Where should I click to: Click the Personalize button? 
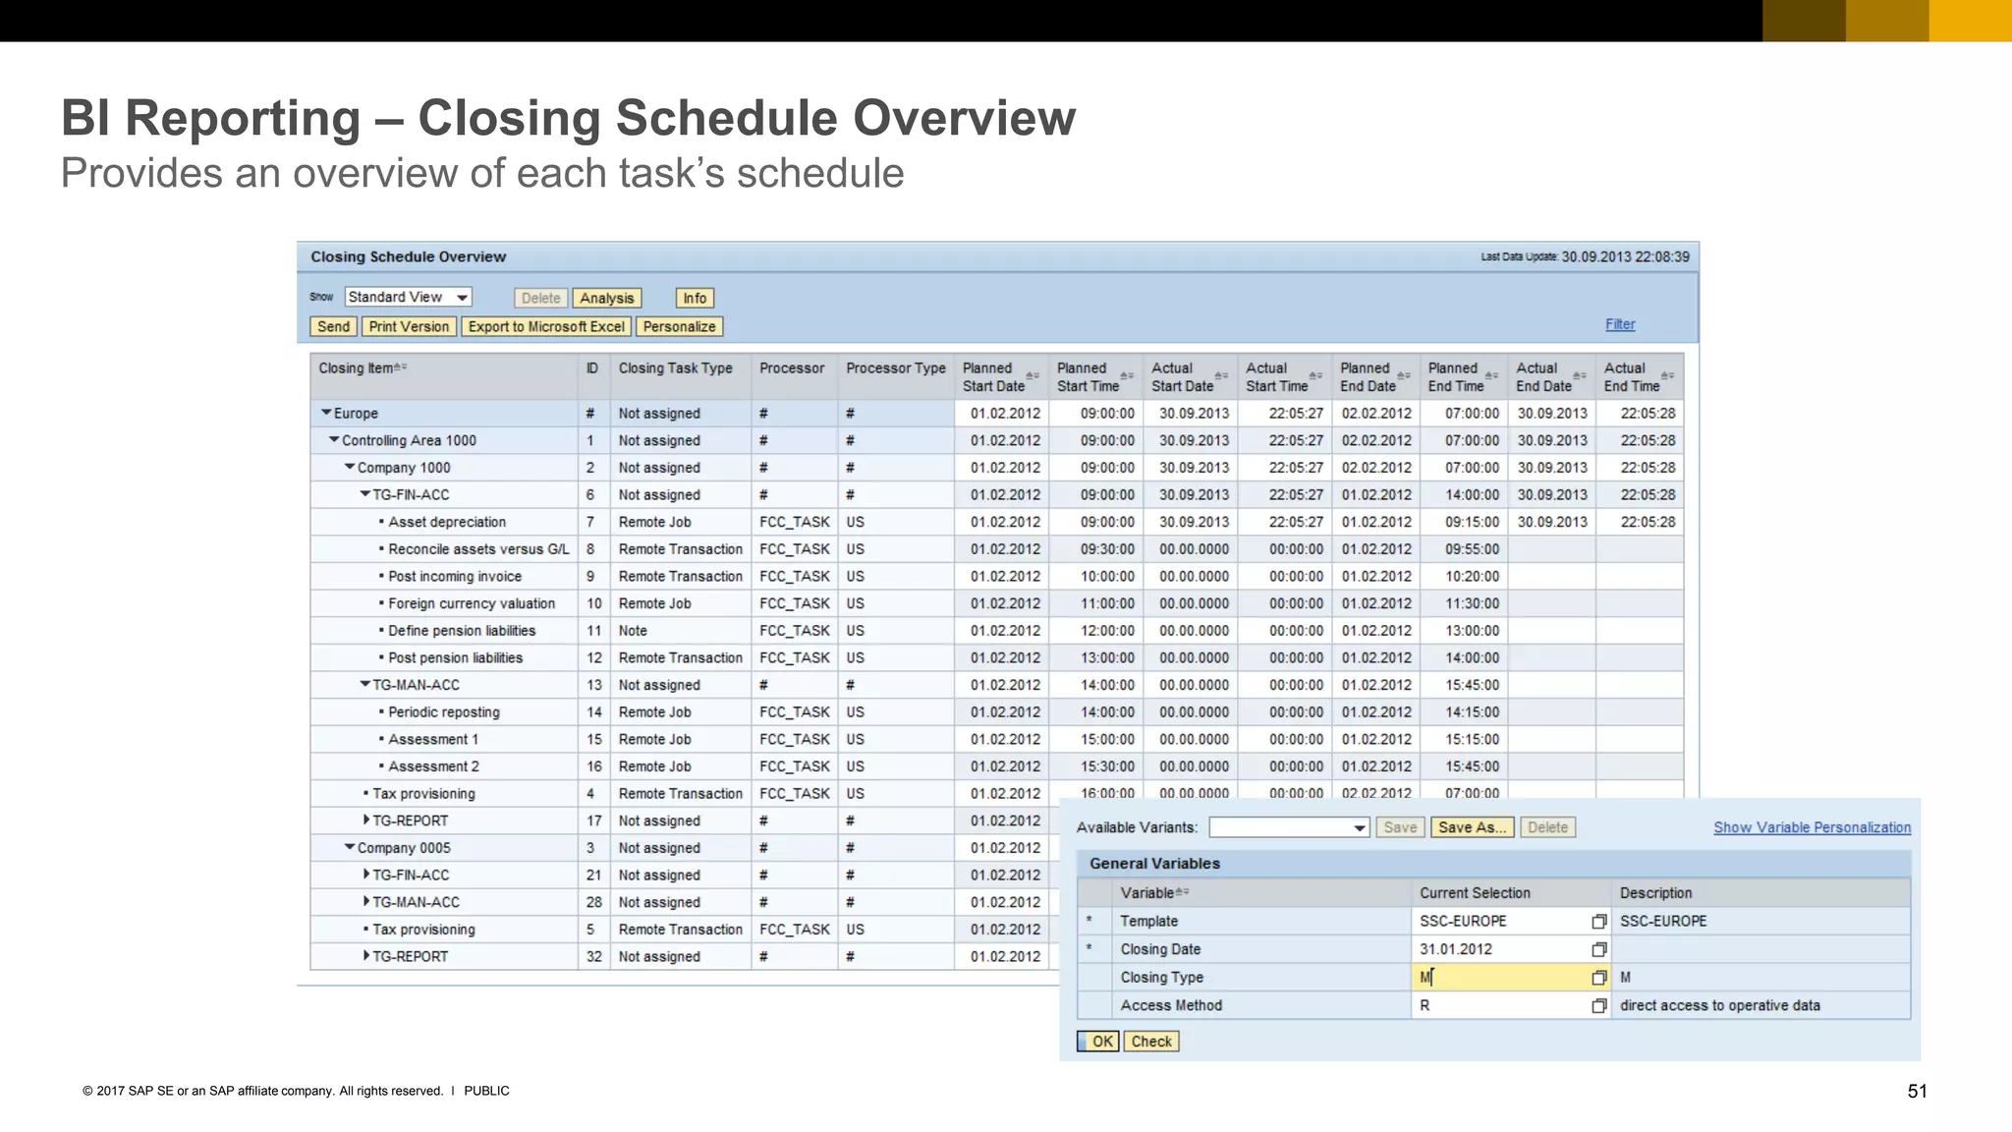click(x=679, y=326)
